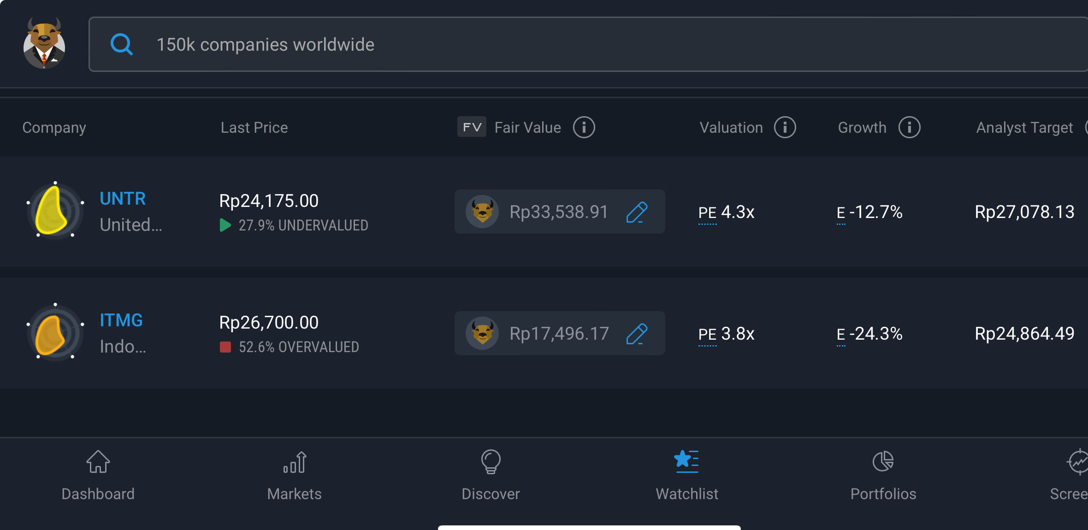The height and width of the screenshot is (530, 1088).
Task: Click ITMG snowflake chart icon
Action: [55, 333]
